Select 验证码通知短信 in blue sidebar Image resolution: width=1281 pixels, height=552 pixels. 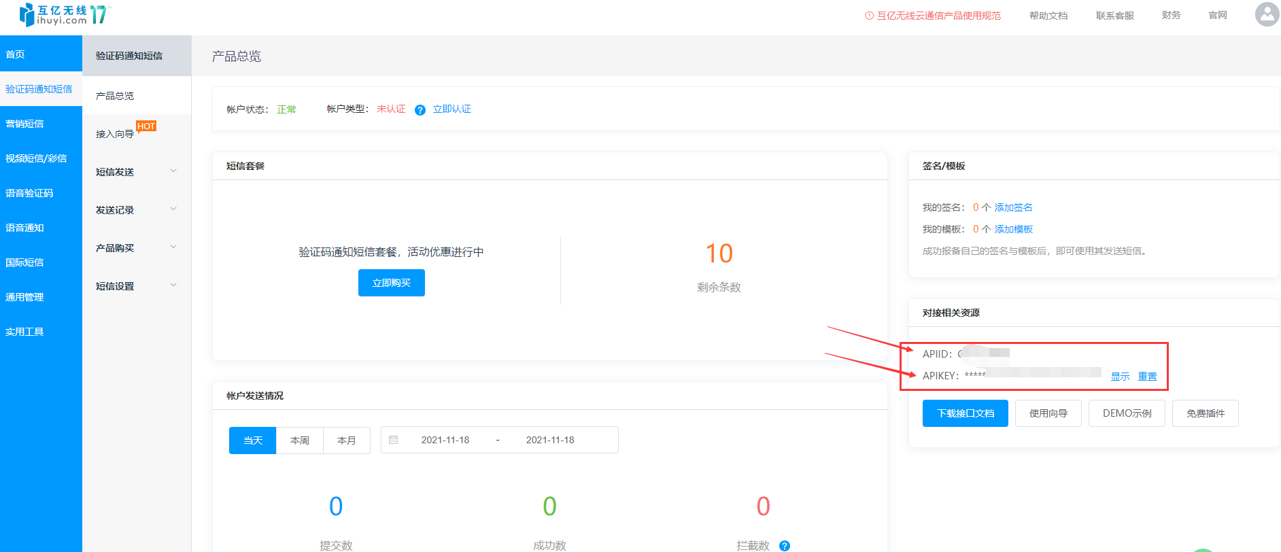[41, 89]
